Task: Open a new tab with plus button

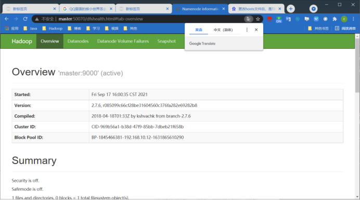Action: click(x=291, y=9)
